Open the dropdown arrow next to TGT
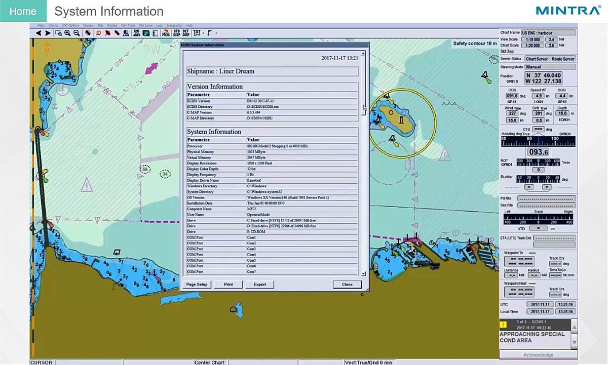Screen dimensions: 608x365 point(203,33)
